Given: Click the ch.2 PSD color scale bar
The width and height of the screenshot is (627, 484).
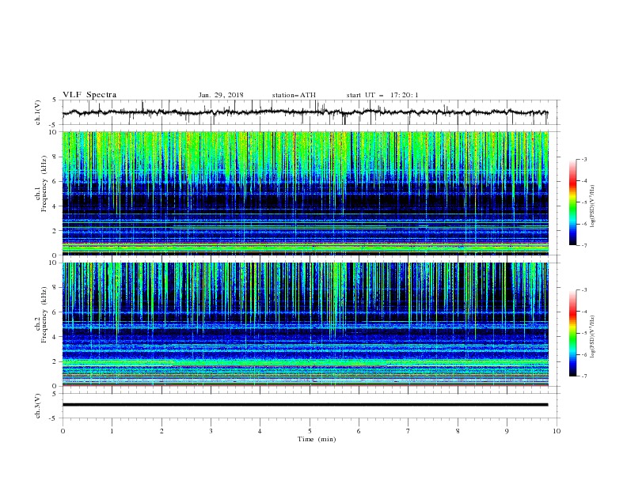Looking at the screenshot, I should 573,333.
